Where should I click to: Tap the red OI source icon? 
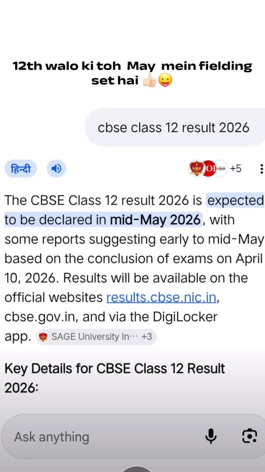(208, 168)
